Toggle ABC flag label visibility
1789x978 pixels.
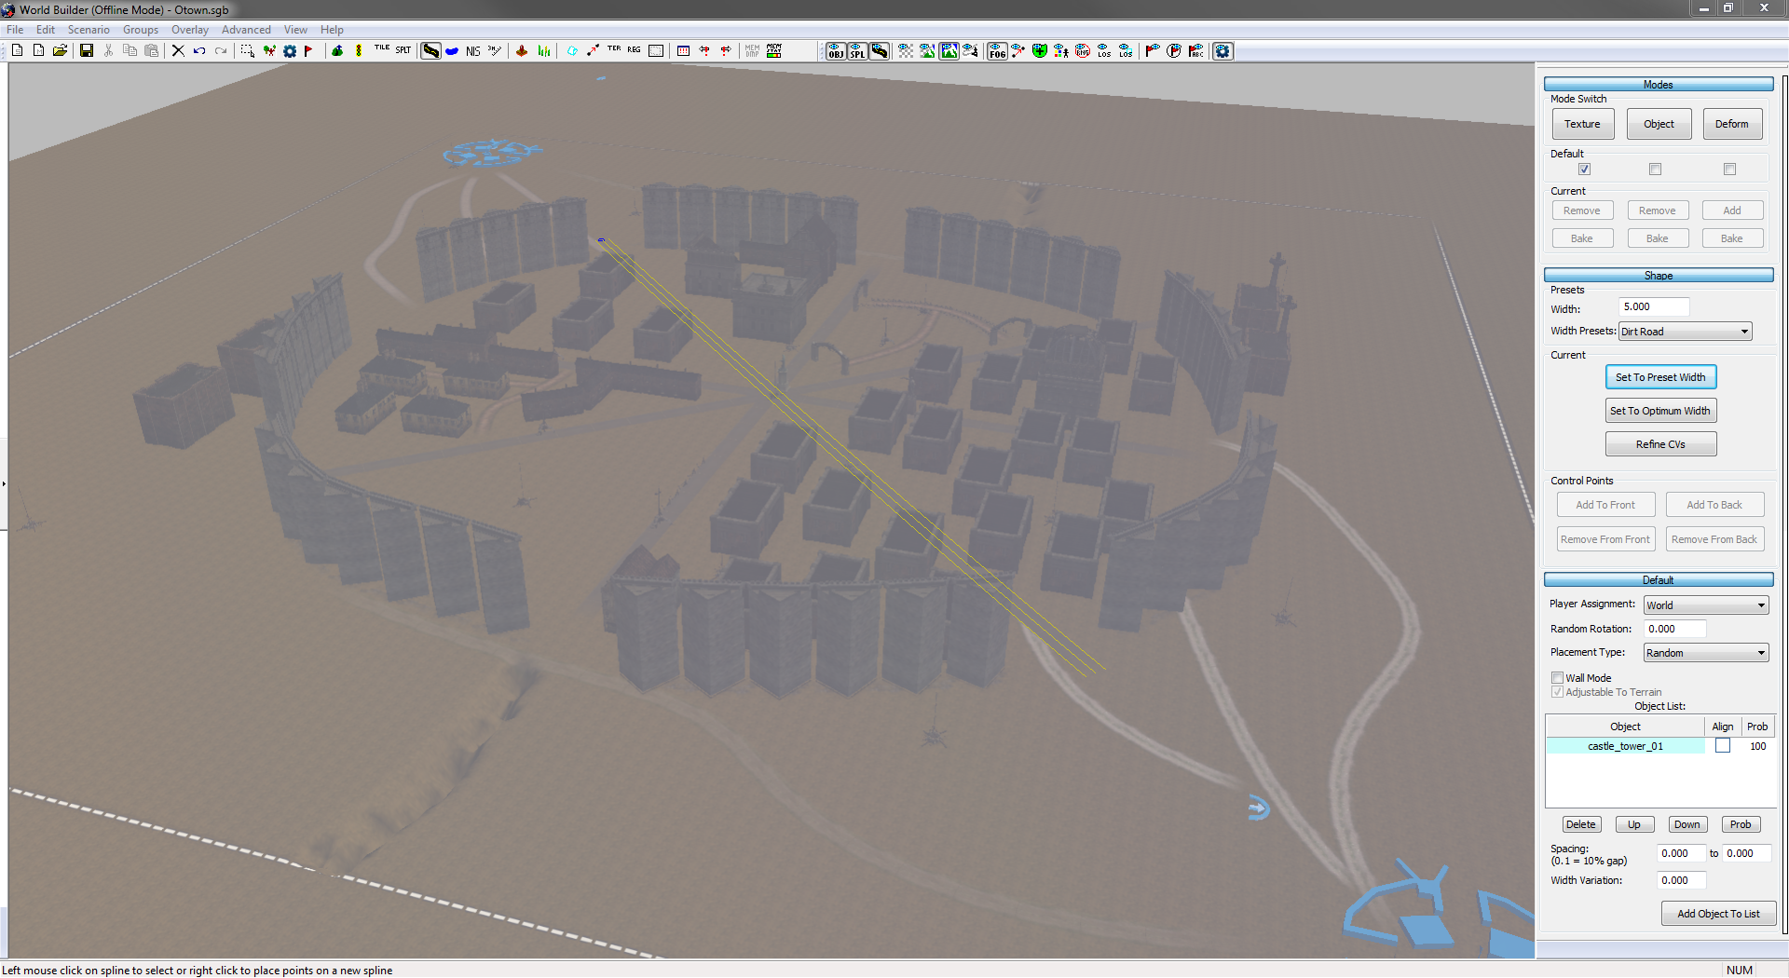pos(1195,50)
